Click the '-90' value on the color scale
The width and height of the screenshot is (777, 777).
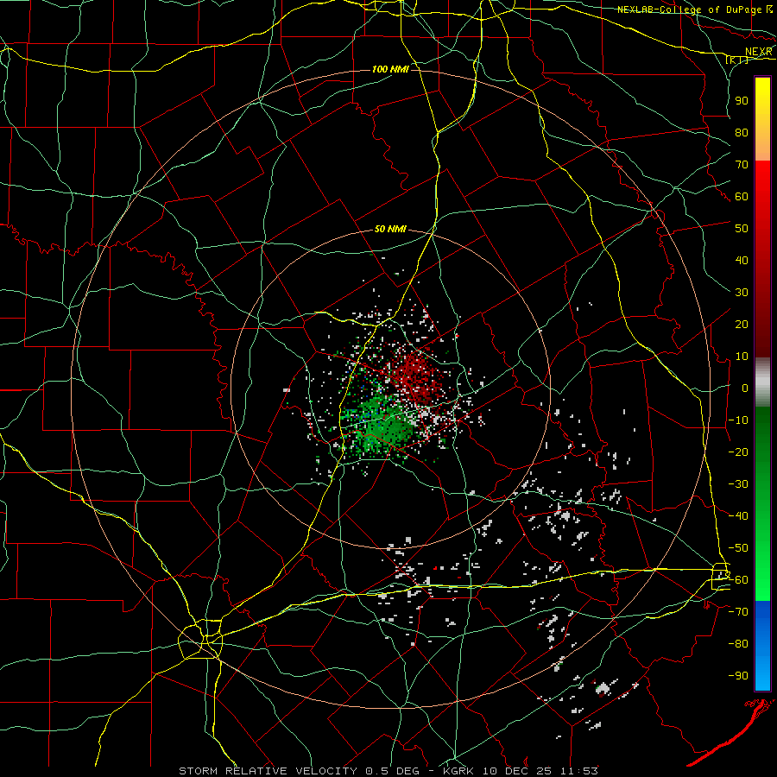click(x=738, y=676)
